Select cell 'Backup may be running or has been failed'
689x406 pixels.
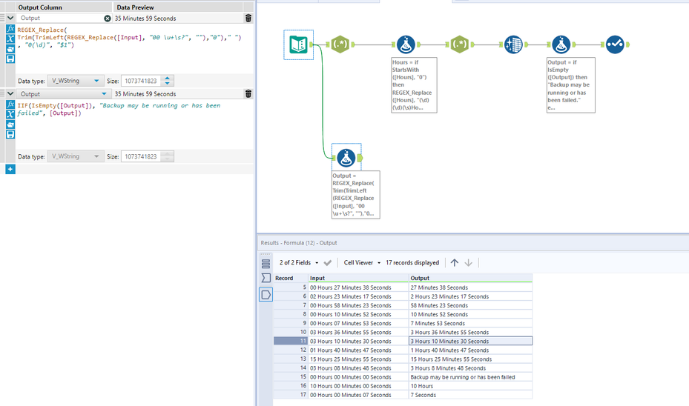pyautogui.click(x=470, y=377)
